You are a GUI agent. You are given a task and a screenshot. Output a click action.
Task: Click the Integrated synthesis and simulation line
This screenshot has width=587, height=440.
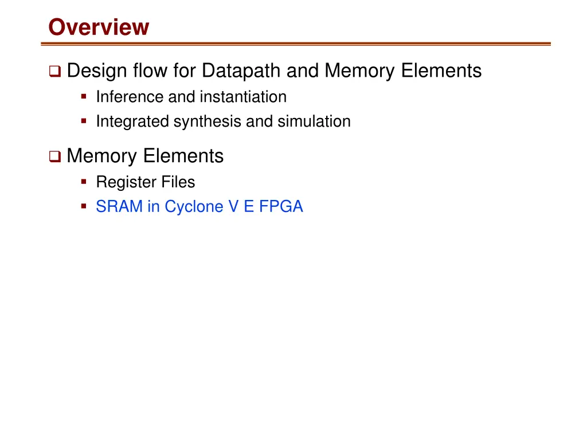pyautogui.click(x=224, y=121)
